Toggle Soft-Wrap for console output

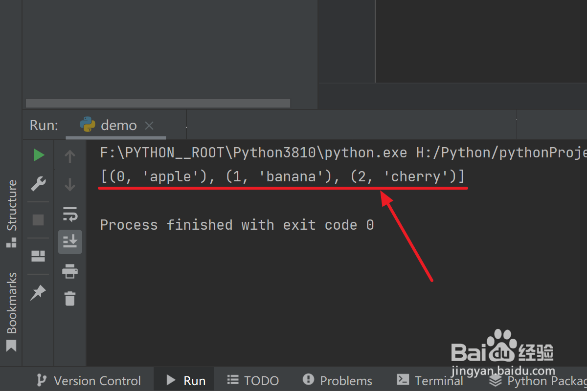(70, 213)
